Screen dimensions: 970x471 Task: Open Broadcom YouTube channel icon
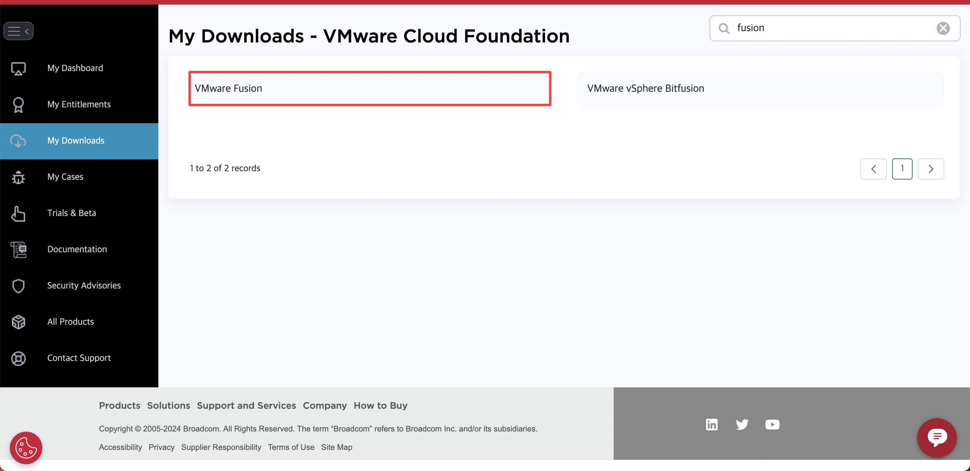click(772, 425)
